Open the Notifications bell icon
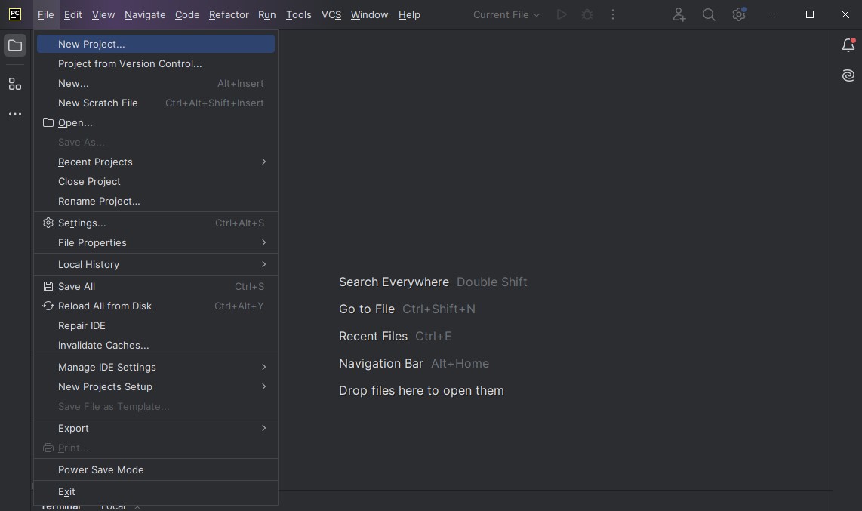Image resolution: width=862 pixels, height=511 pixels. (x=848, y=45)
